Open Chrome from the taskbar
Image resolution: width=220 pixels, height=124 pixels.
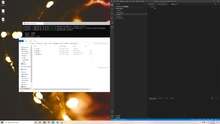click(40, 122)
